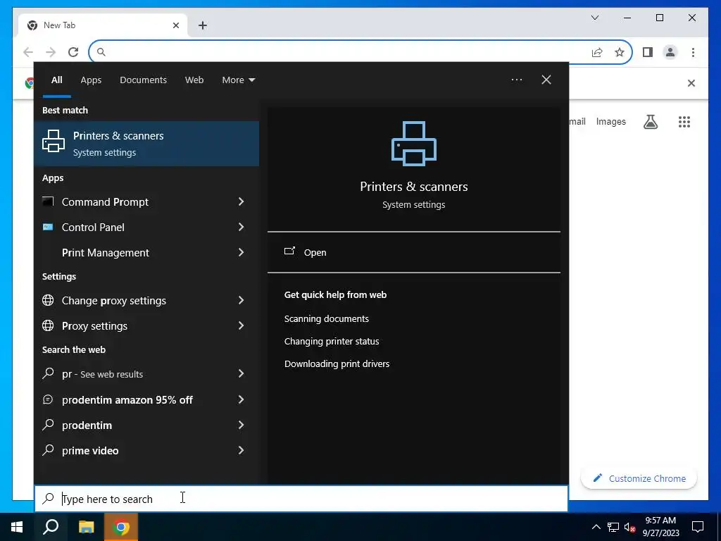
Task: Click the network tray icon
Action: click(613, 527)
